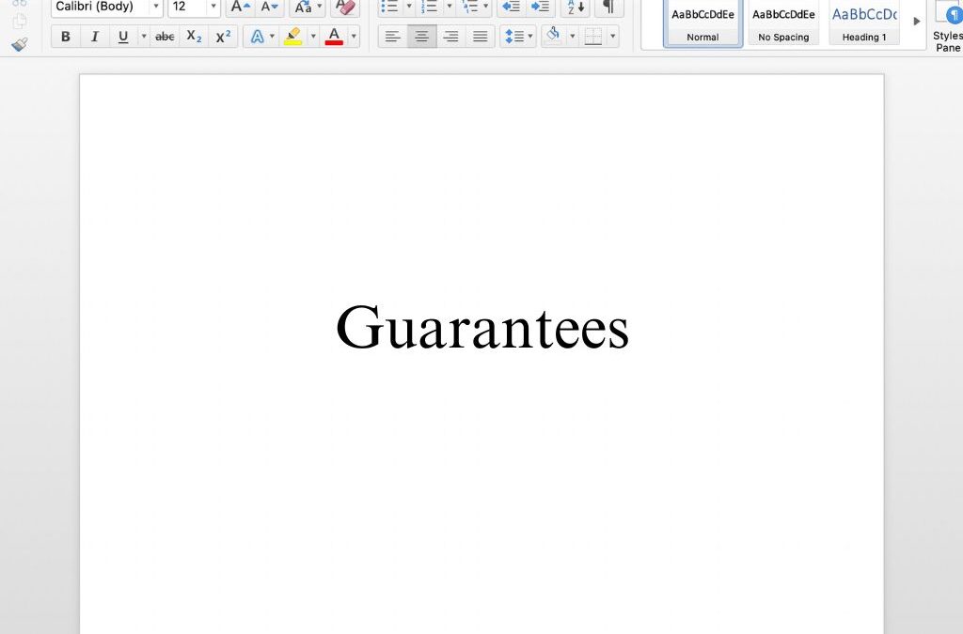Viewport: 963px width, 634px height.
Task: Decrease paragraph indent
Action: coord(511,8)
